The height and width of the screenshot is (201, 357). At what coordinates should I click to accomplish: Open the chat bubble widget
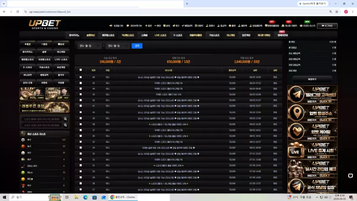(x=350, y=176)
